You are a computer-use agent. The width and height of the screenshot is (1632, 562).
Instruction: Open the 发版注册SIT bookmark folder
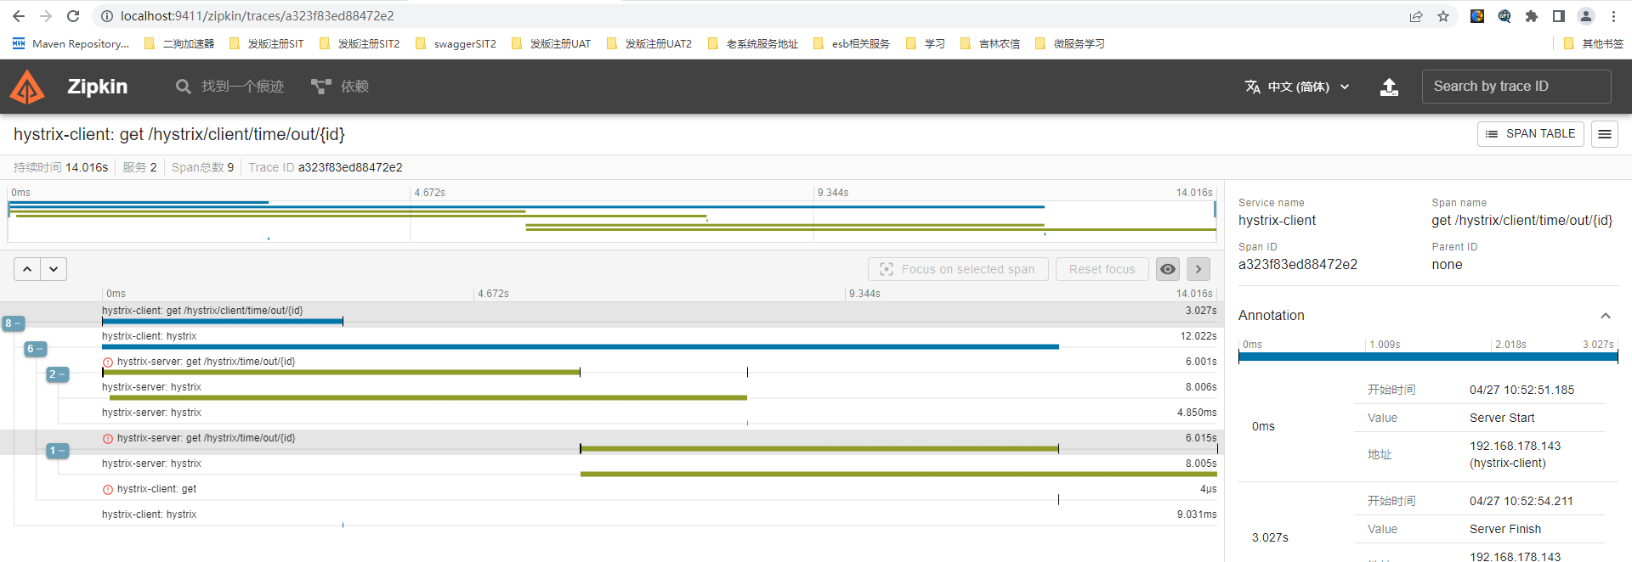265,43
